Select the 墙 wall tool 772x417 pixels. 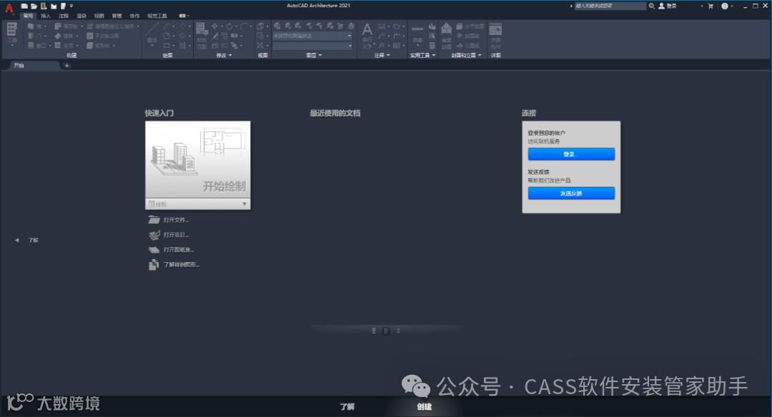click(36, 26)
